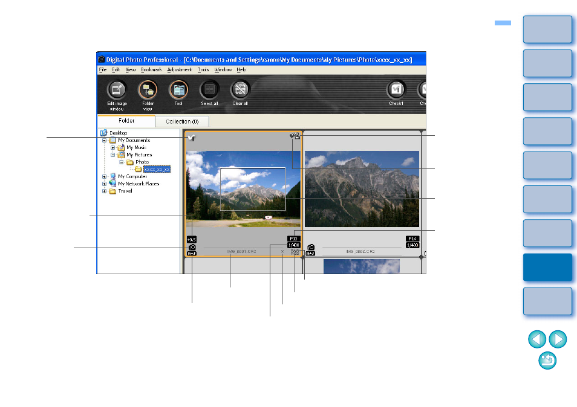
Task: Switch to the Collection (0) tab
Action: (182, 121)
